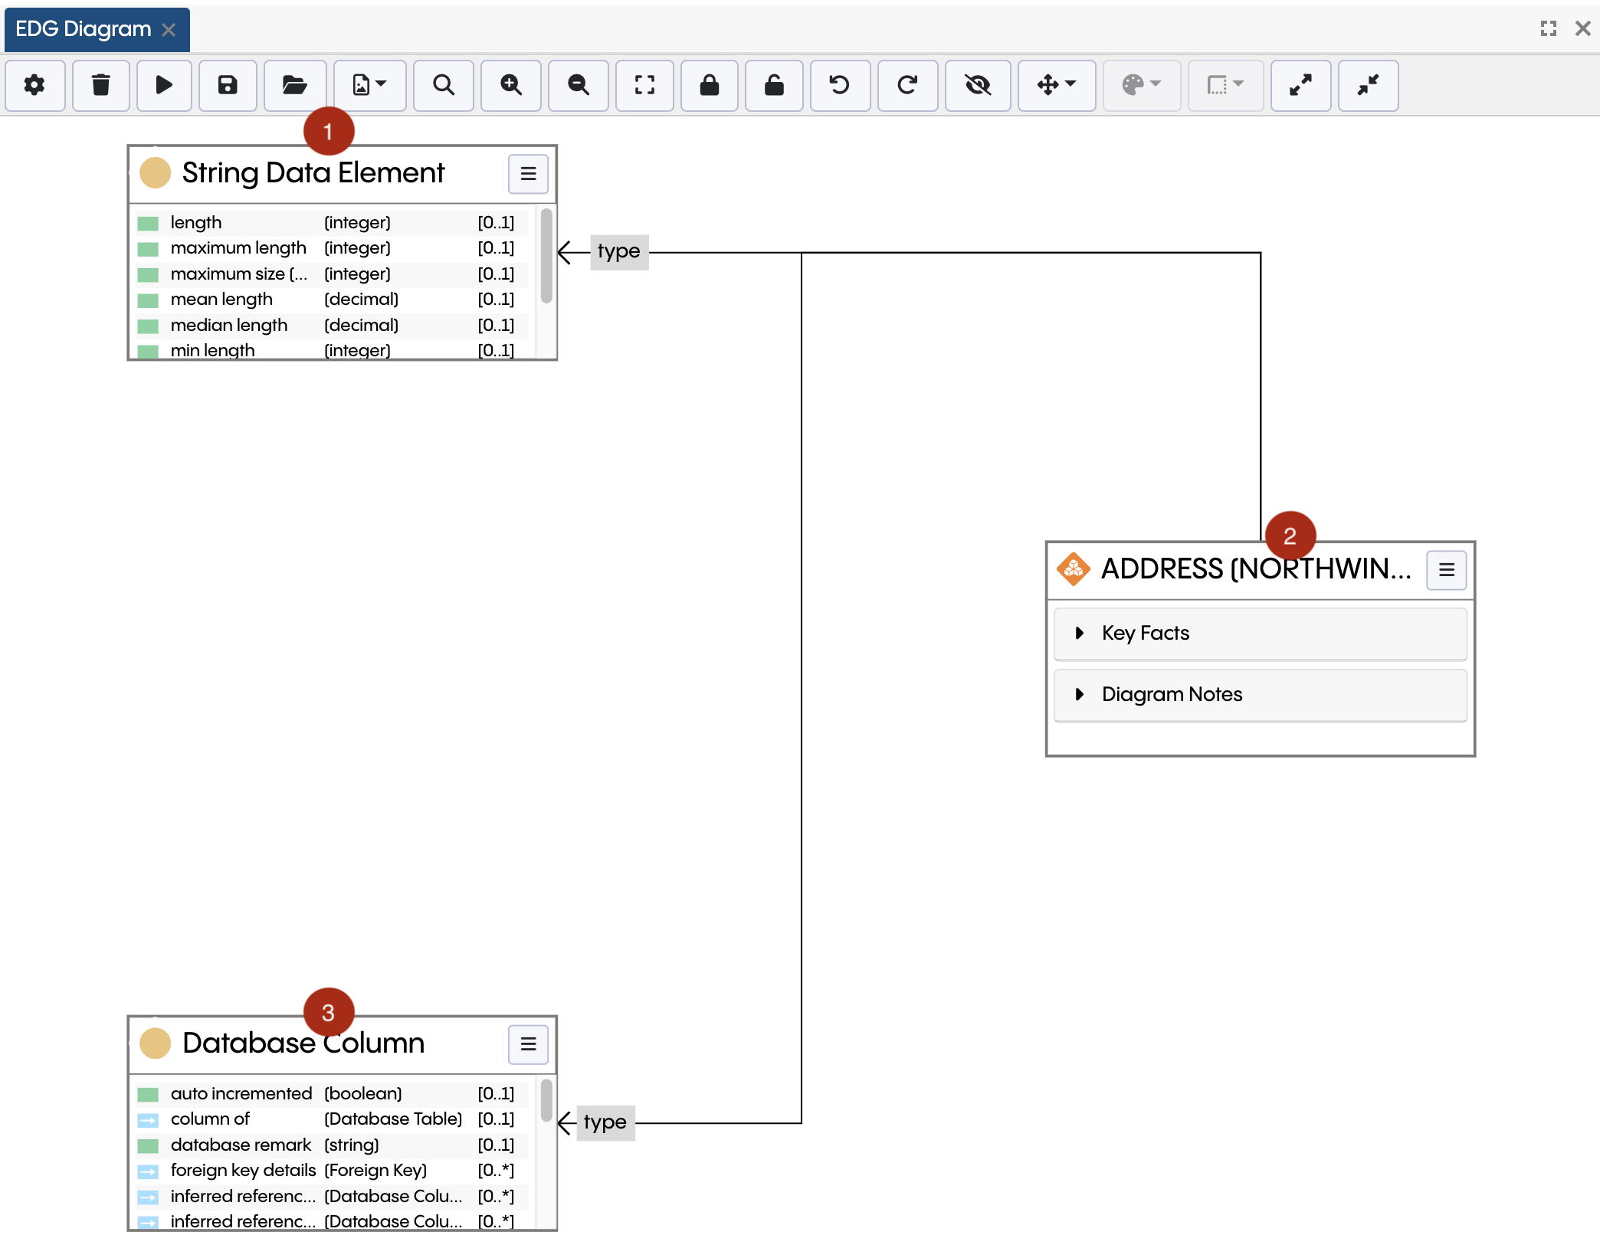Image resolution: width=1600 pixels, height=1258 pixels.
Task: Lock nodes with closed padlock
Action: [710, 85]
